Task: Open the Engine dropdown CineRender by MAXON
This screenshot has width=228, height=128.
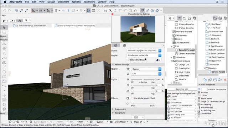Action: pos(144,55)
